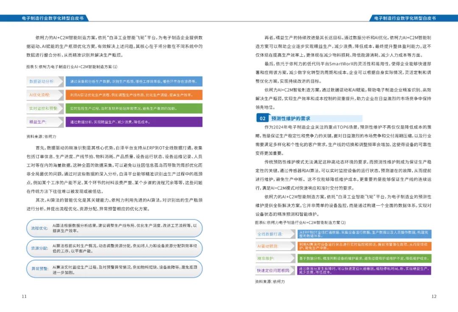This screenshot has height=312, width=458.
Task: Click the '图表6' figure caption
Action: pos(300,223)
